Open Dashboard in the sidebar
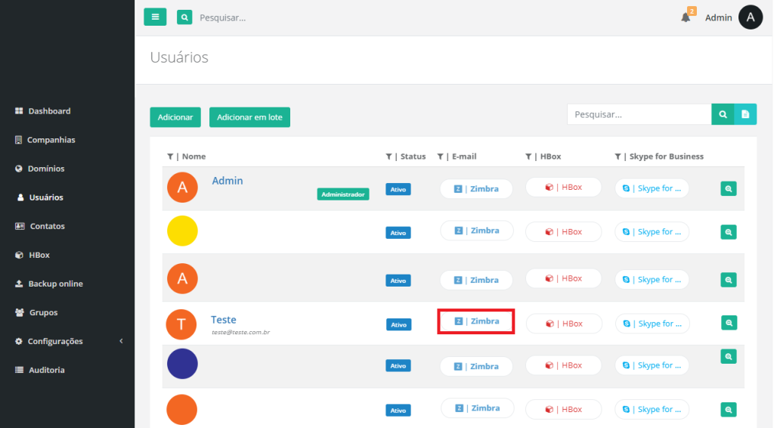Image resolution: width=774 pixels, height=428 pixels. point(49,111)
